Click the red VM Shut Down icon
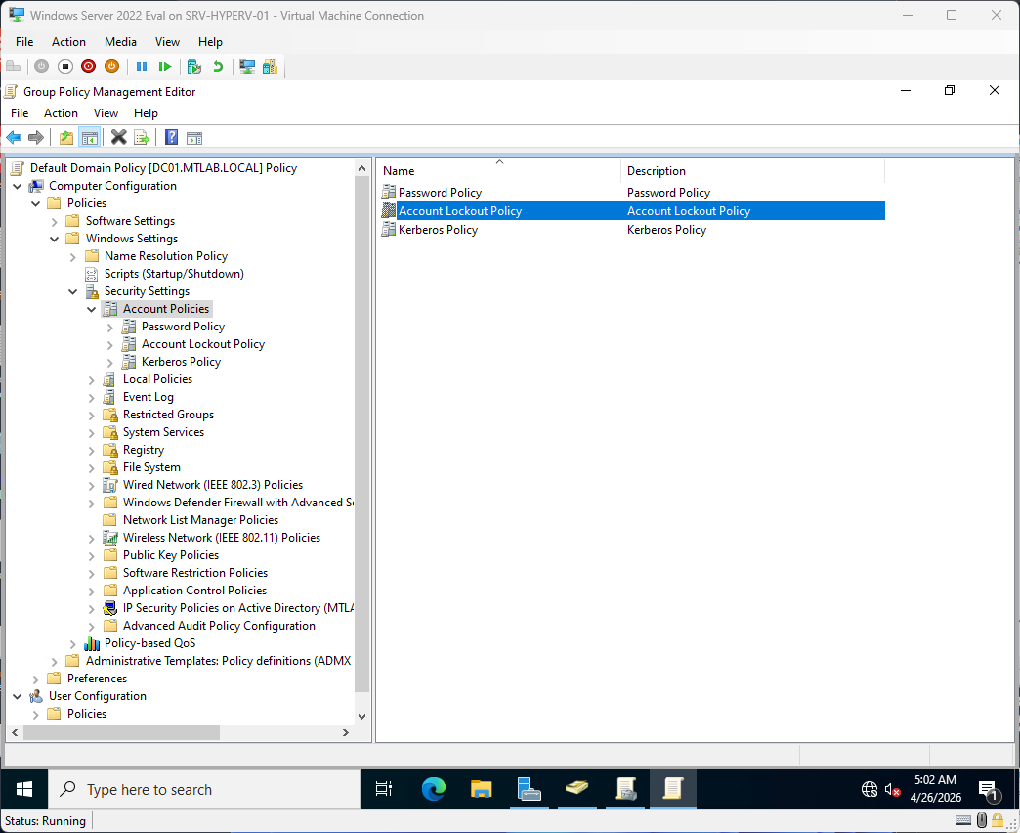This screenshot has width=1020, height=833. tap(89, 66)
